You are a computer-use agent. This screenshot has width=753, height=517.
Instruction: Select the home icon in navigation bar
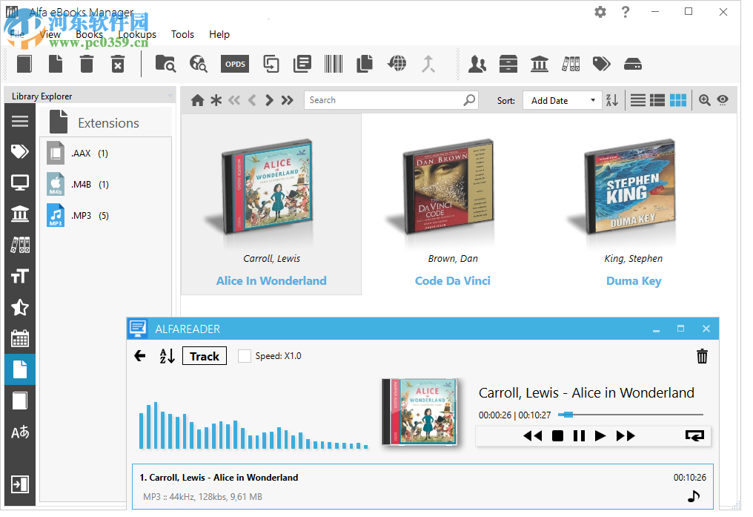pos(197,99)
